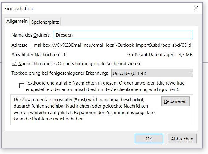This screenshot has width=208, height=154.
Task: Click the chevron arrow of the encoding dropdown
Action: (189, 73)
